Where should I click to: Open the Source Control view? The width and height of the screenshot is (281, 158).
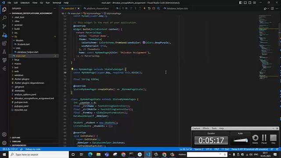tap(4, 26)
